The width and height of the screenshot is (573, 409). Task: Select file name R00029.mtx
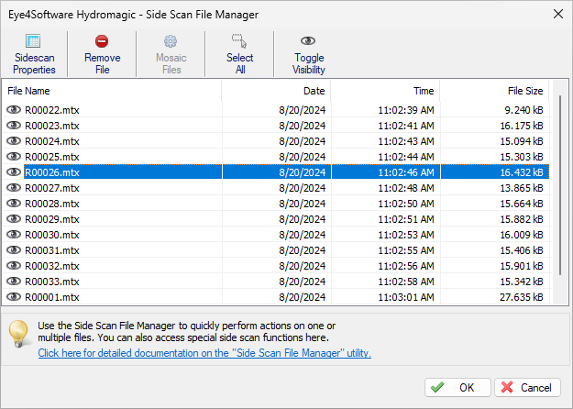52,219
